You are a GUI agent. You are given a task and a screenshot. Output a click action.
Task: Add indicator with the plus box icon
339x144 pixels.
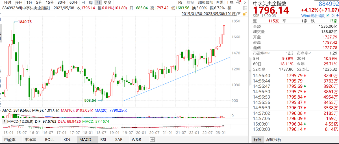pos(152,139)
